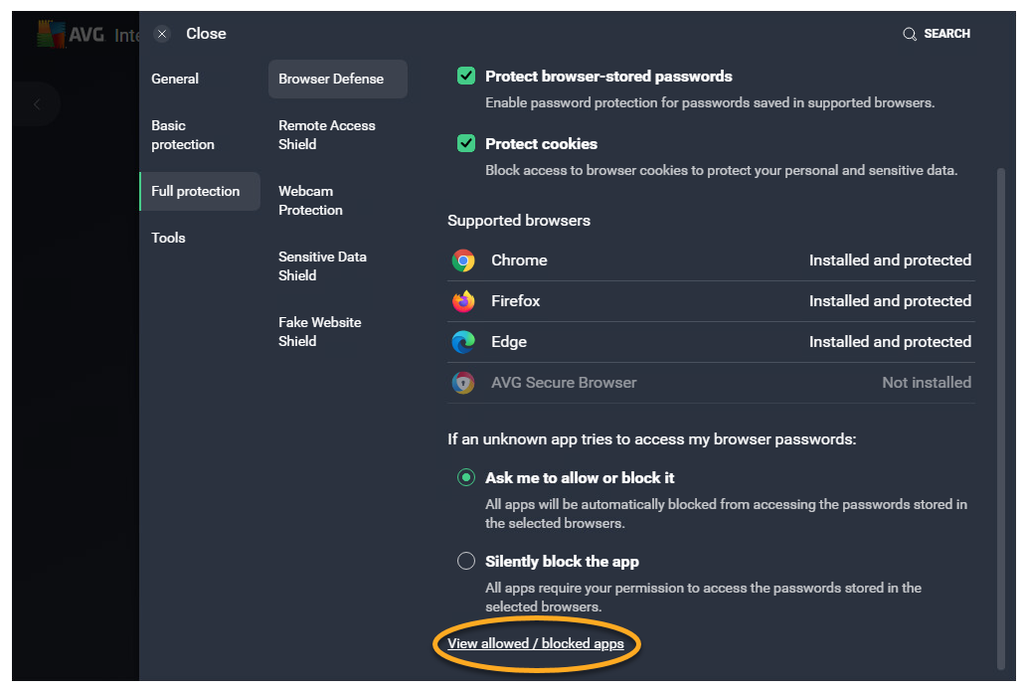This screenshot has width=1027, height=691.
Task: Click the Firefox browser icon
Action: pos(463,301)
